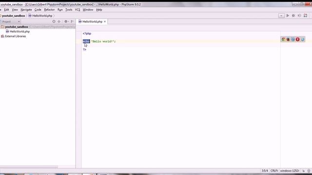312x175 pixels.
Task: Change CRLF line separator in status bar
Action: (274, 171)
